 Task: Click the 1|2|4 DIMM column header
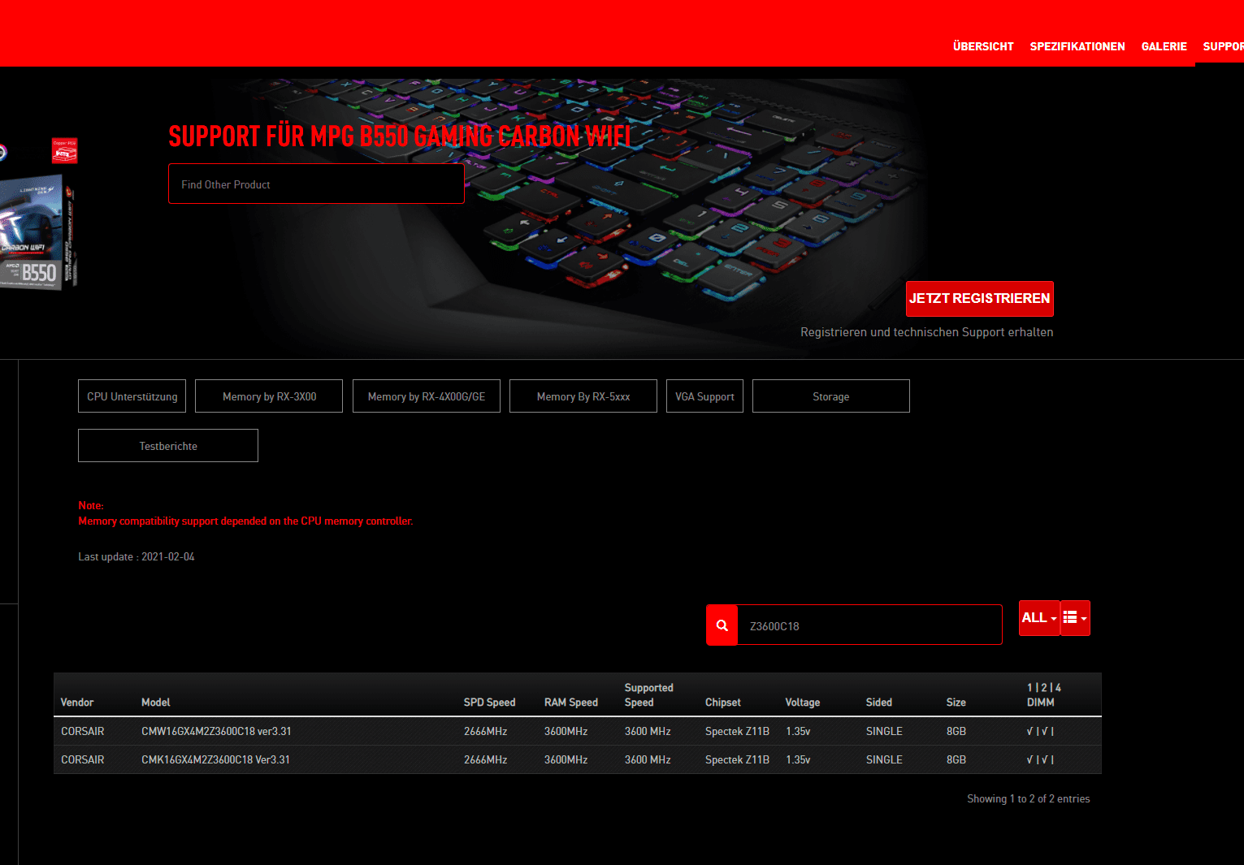click(1044, 695)
